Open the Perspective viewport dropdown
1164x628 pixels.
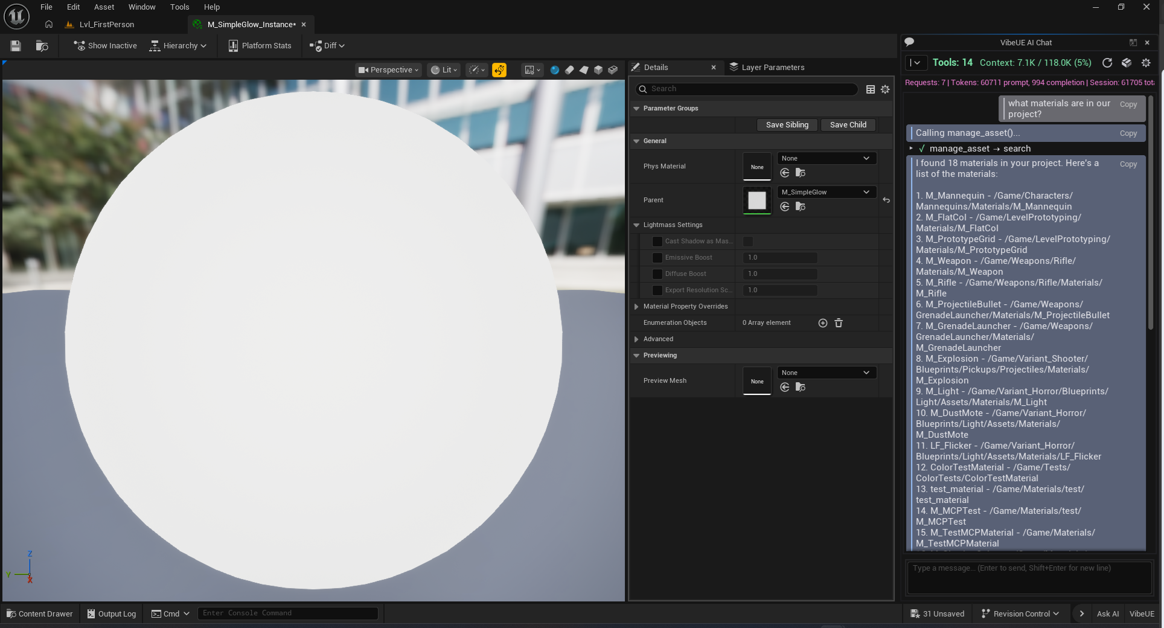pos(388,70)
